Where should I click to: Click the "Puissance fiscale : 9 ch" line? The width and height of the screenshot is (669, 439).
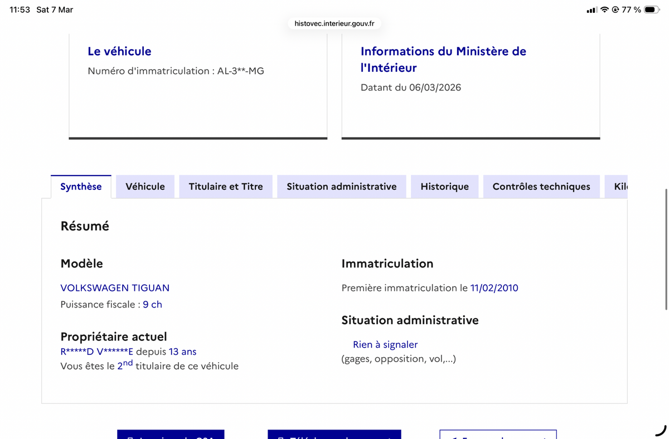tap(111, 305)
